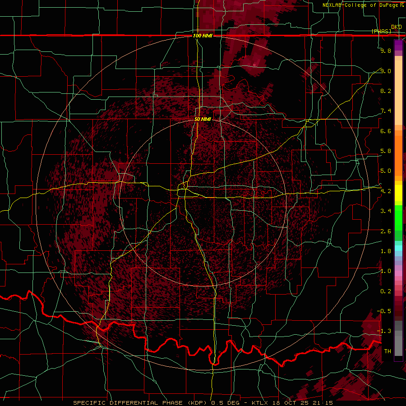
Task: Click the 1.0 scale value
Action: (386, 271)
